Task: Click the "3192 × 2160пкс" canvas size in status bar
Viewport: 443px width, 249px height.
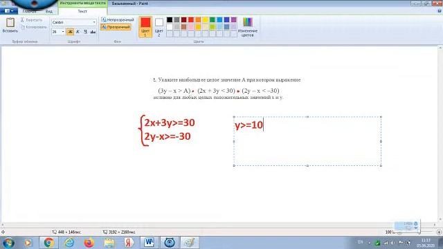Action: point(122,232)
